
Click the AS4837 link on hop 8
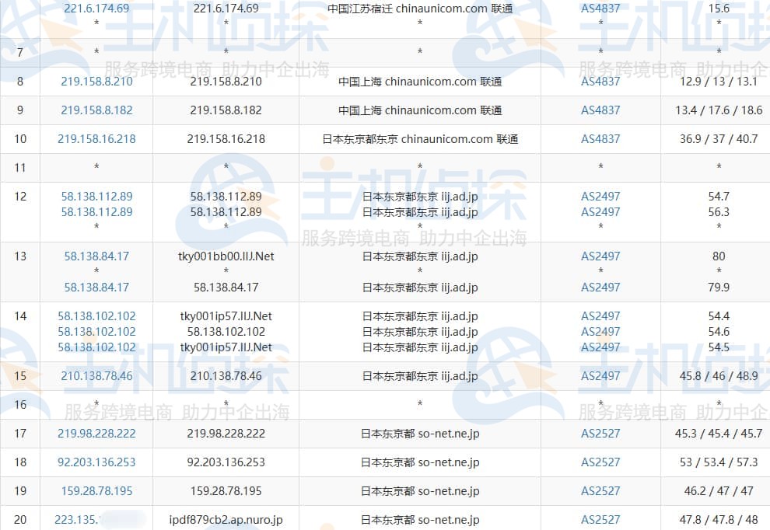point(600,81)
